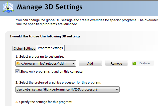Select the Program Settings tab
This screenshot has height=106, width=158.
(x=50, y=48)
